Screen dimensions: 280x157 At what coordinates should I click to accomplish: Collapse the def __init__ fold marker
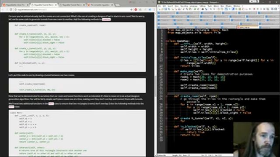(x=166, y=44)
